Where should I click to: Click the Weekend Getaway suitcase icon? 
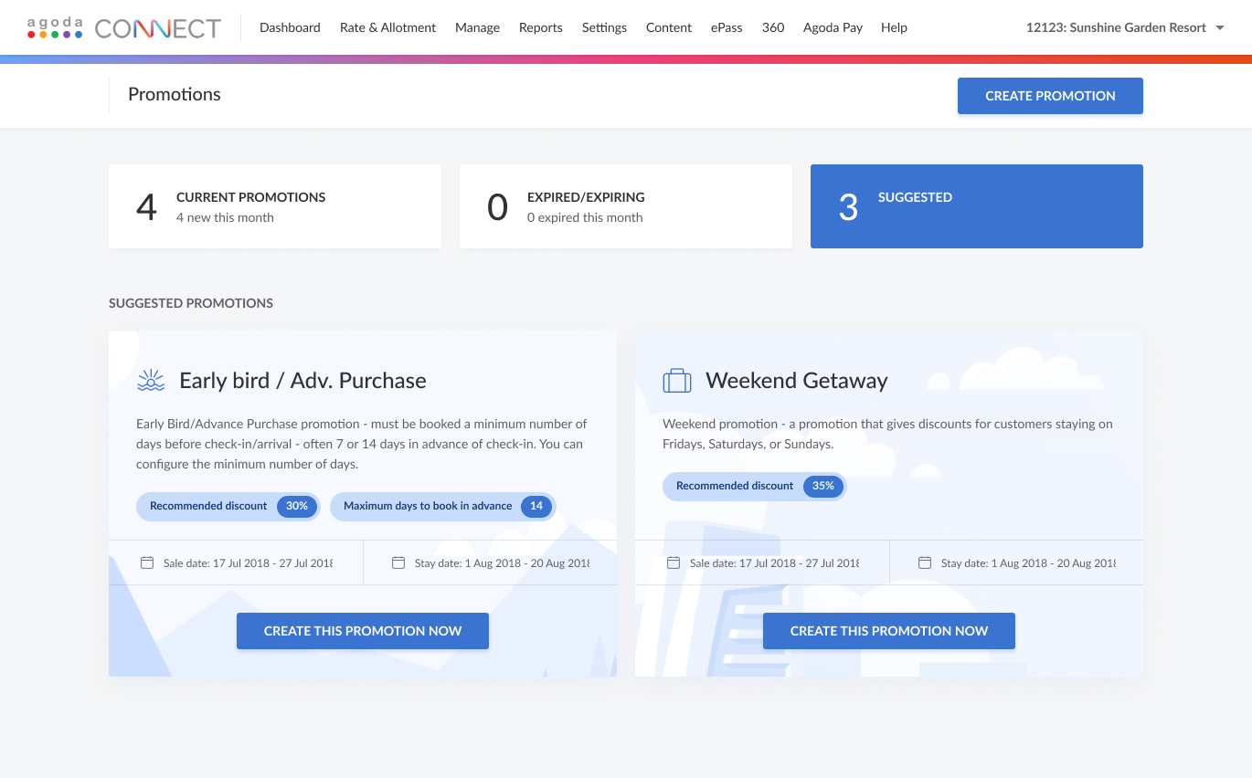coord(676,381)
